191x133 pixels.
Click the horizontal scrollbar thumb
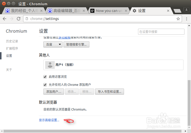(92, 131)
